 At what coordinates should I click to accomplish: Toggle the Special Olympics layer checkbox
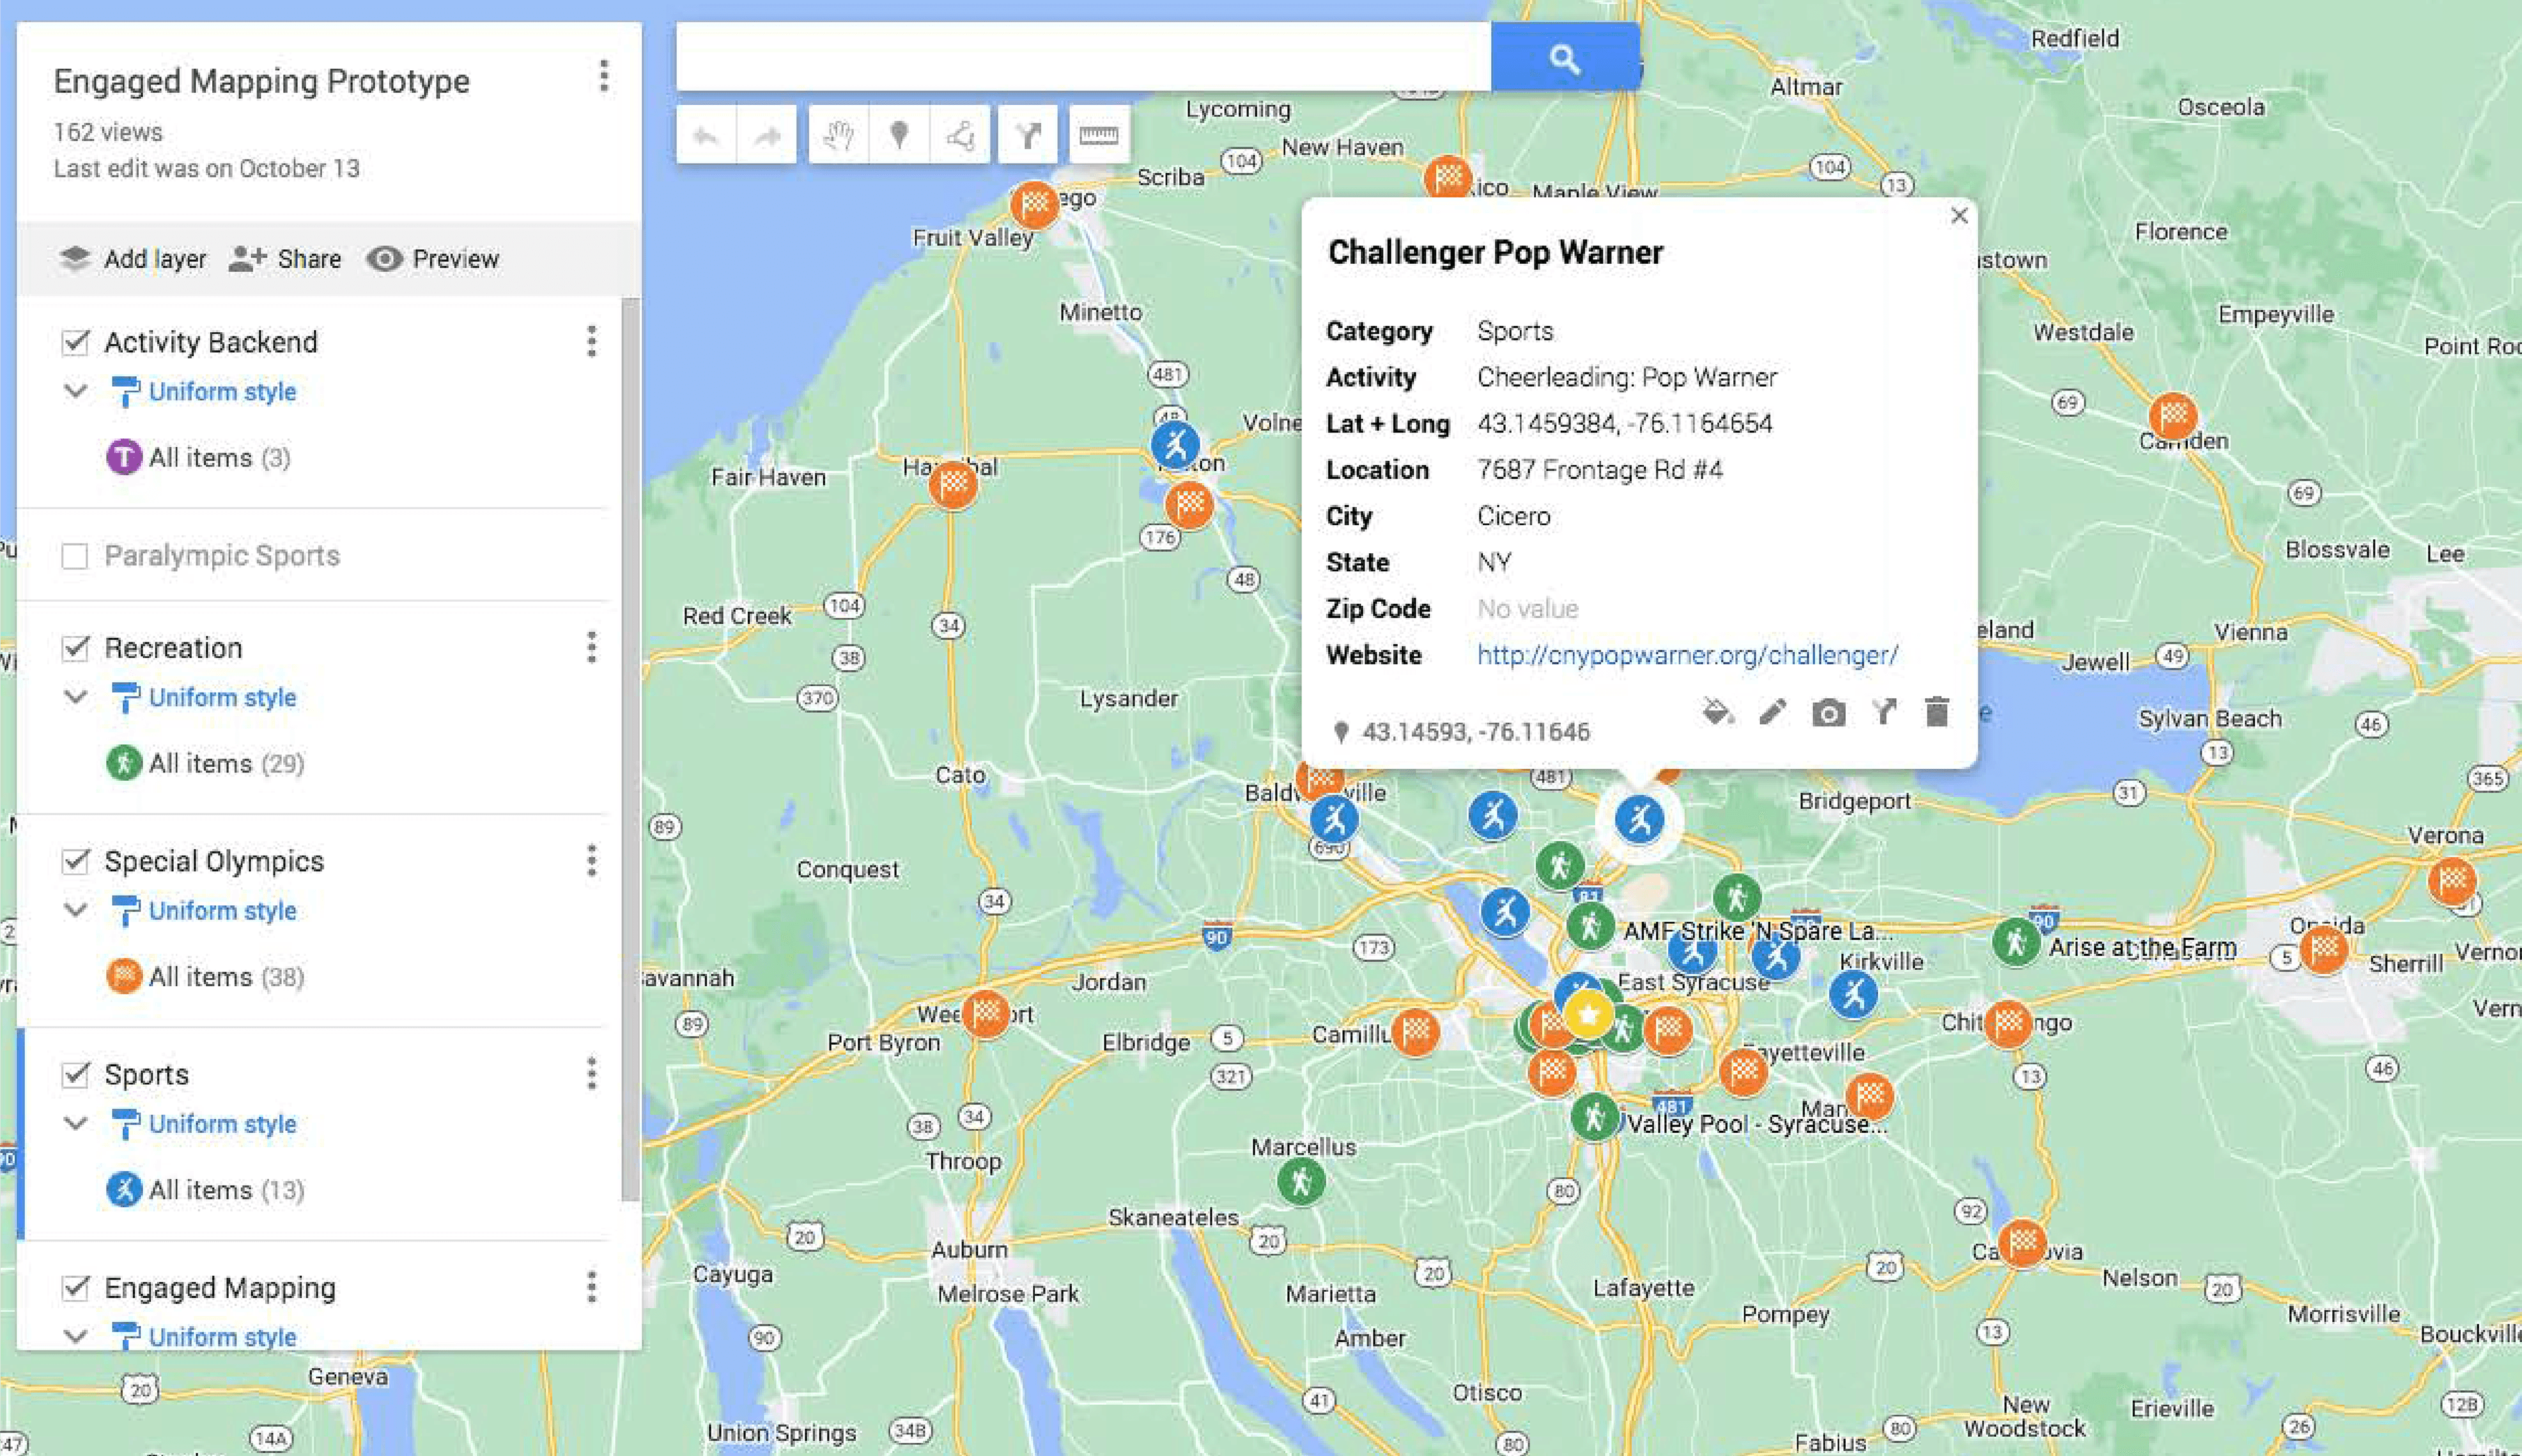pyautogui.click(x=75, y=861)
